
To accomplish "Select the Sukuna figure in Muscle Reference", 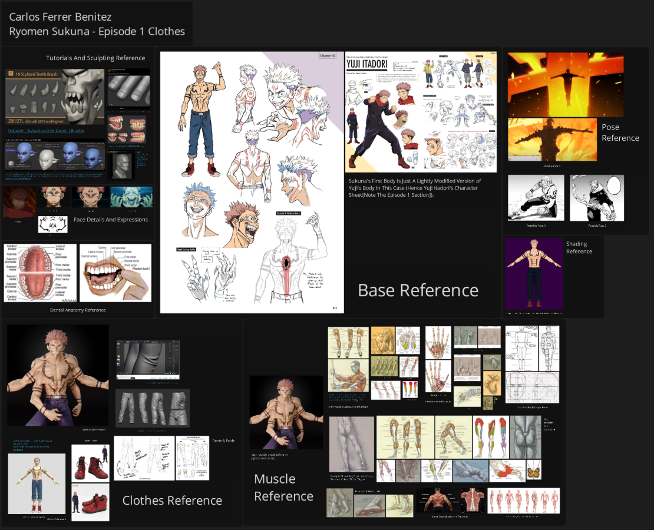I will [286, 412].
